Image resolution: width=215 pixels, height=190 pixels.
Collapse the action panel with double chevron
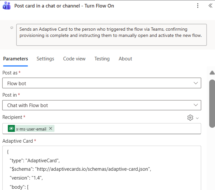(210, 6)
